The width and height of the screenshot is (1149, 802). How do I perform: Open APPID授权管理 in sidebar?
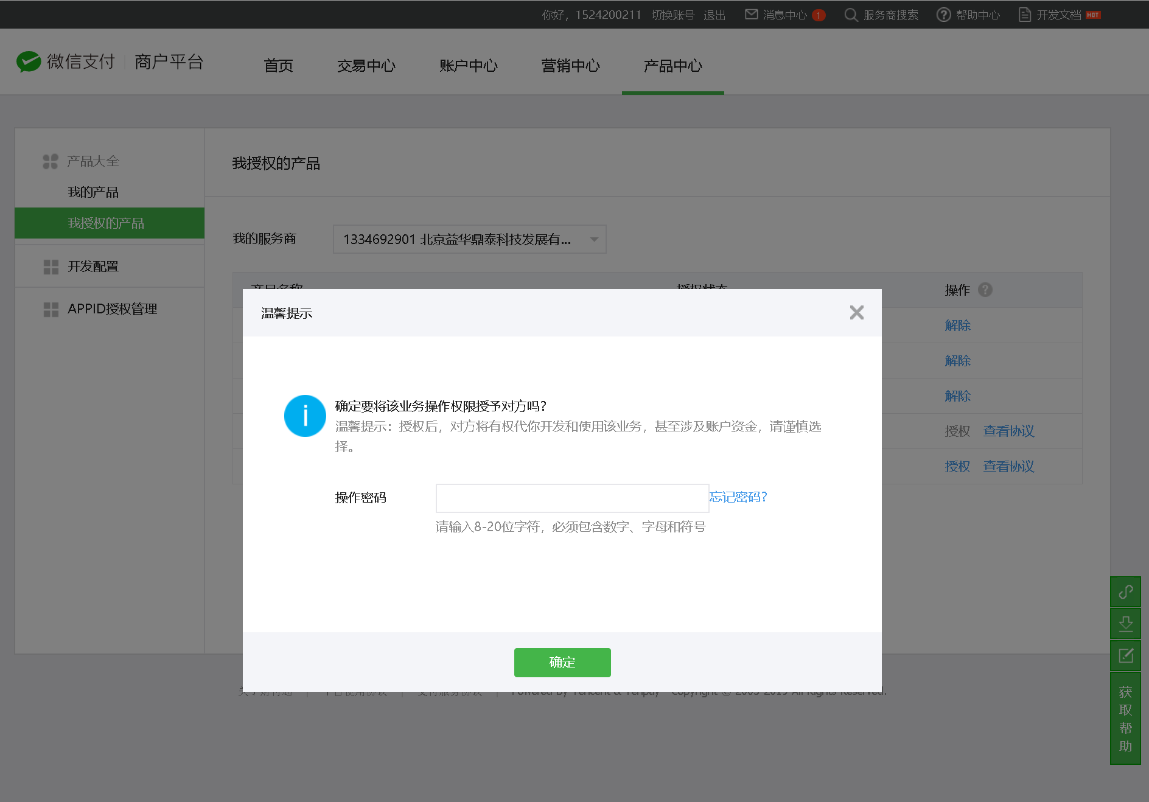[x=112, y=309]
